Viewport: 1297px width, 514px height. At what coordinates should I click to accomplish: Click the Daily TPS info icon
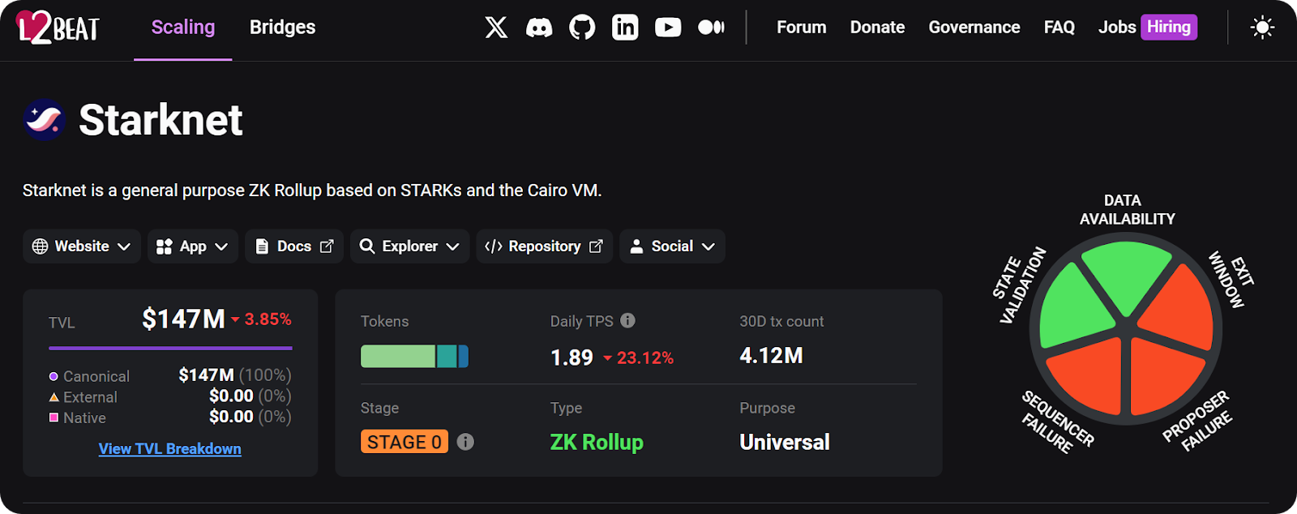click(627, 321)
